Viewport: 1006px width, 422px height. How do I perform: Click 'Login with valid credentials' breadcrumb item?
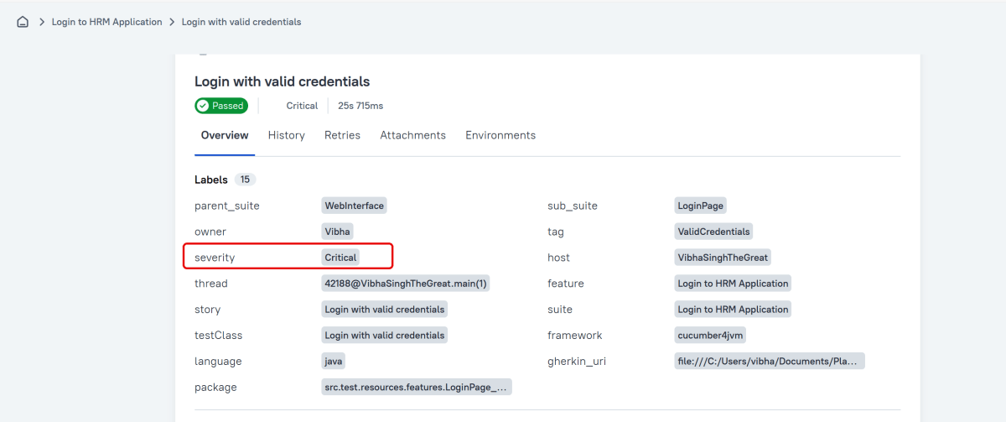(x=241, y=22)
